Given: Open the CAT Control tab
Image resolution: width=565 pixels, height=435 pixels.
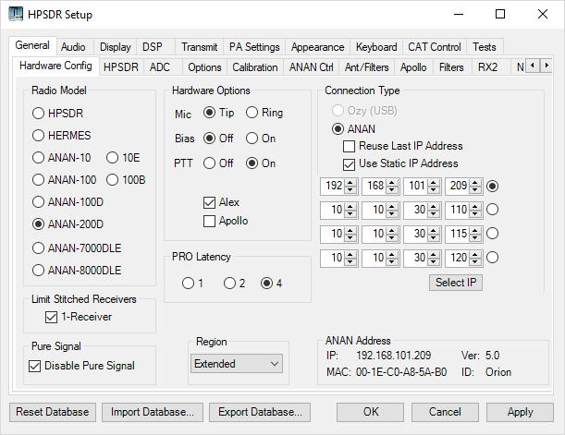Looking at the screenshot, I should click(435, 47).
